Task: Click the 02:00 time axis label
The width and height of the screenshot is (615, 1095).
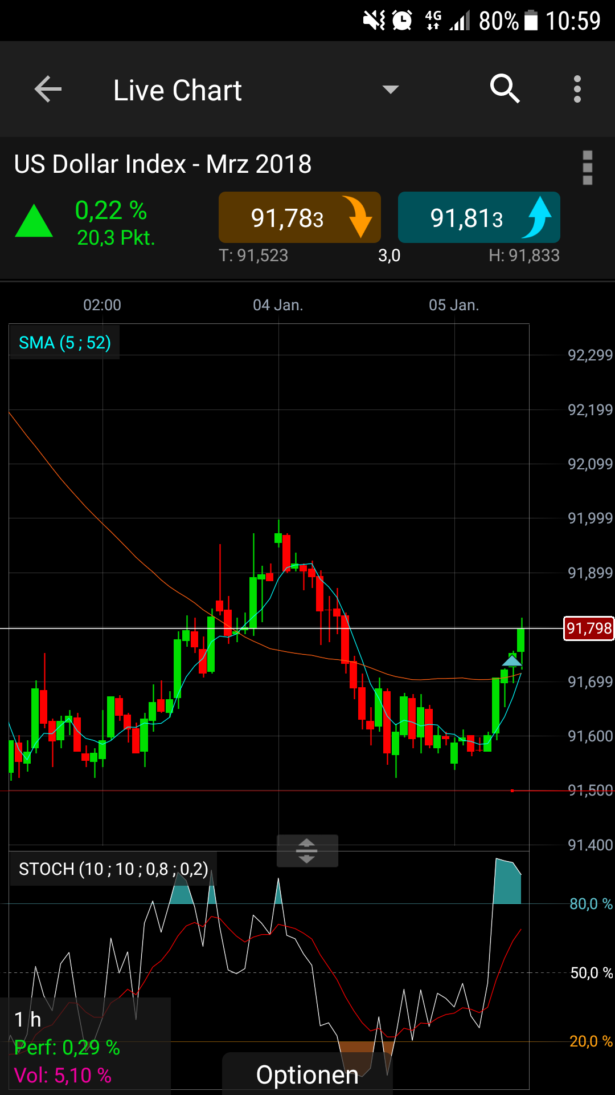Action: [102, 305]
